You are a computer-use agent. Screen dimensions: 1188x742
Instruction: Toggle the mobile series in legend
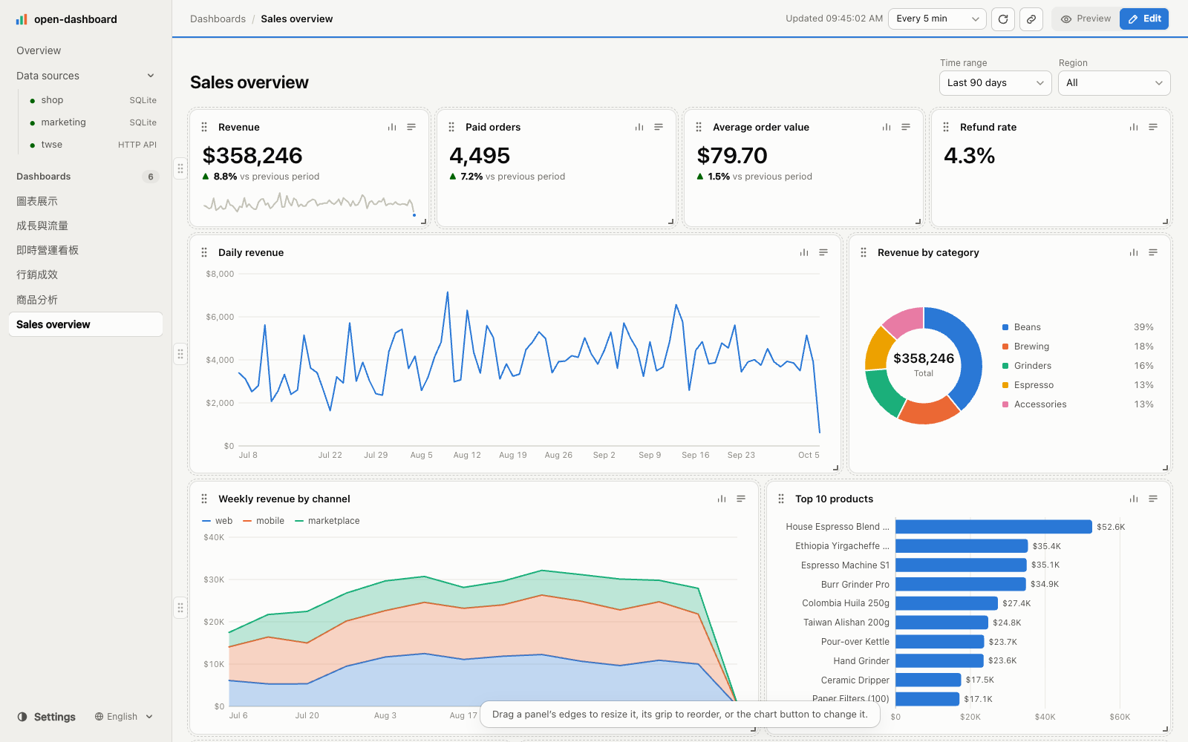tap(264, 521)
